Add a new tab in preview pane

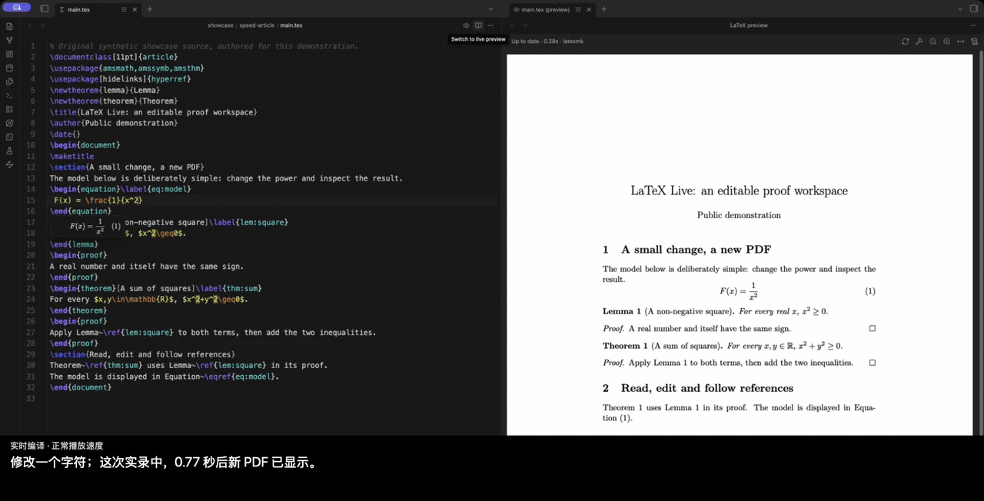(x=603, y=9)
